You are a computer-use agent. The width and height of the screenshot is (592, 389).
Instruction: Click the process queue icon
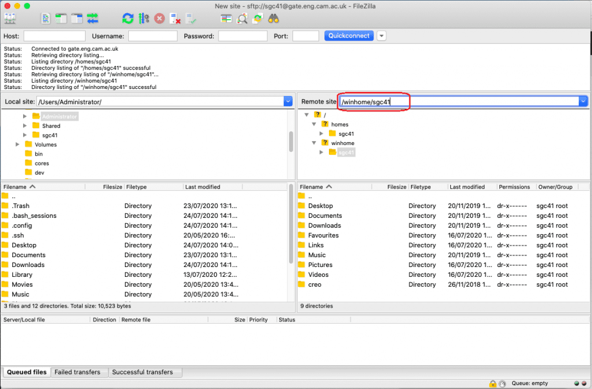143,18
